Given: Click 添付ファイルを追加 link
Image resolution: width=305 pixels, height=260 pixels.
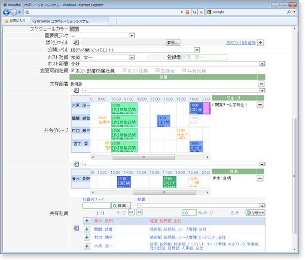Looking at the screenshot, I should point(241,43).
